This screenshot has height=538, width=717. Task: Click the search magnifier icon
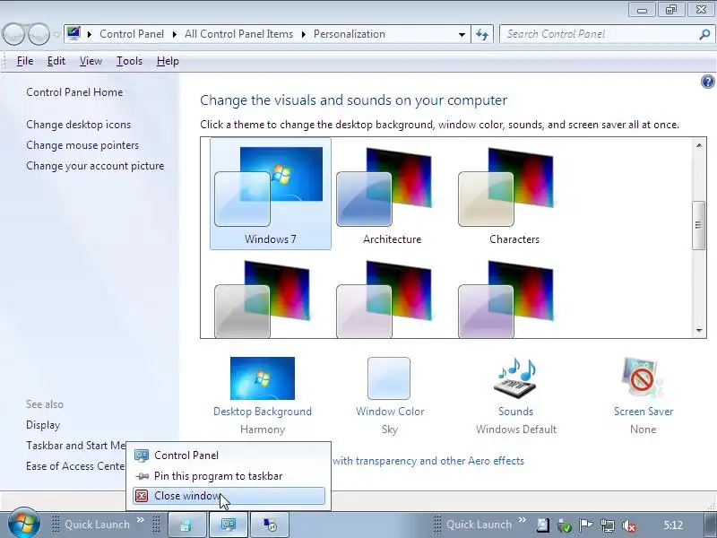tap(704, 34)
